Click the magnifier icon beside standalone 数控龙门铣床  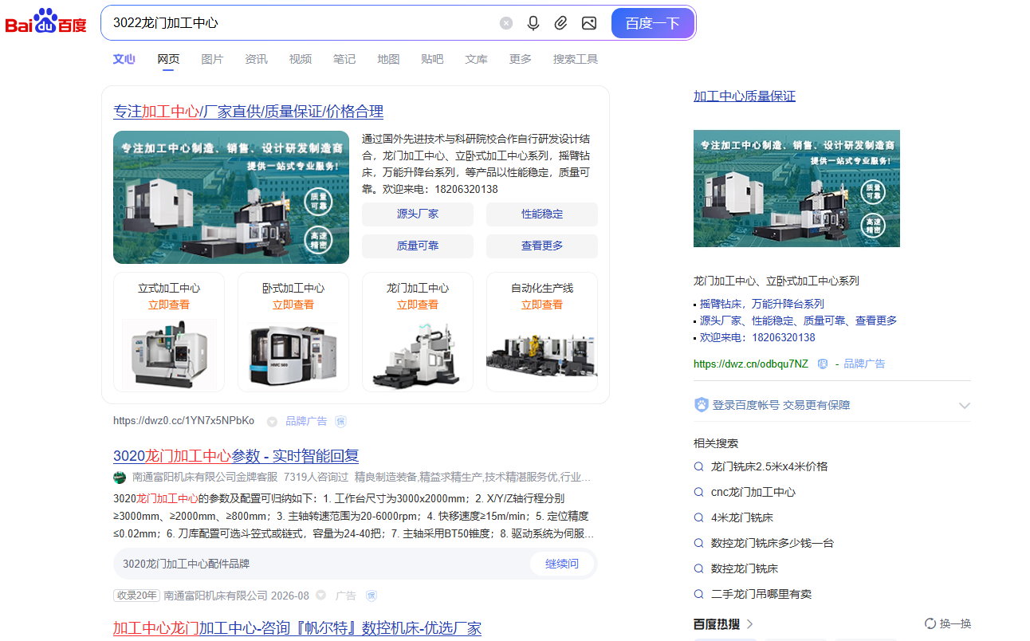pos(698,568)
